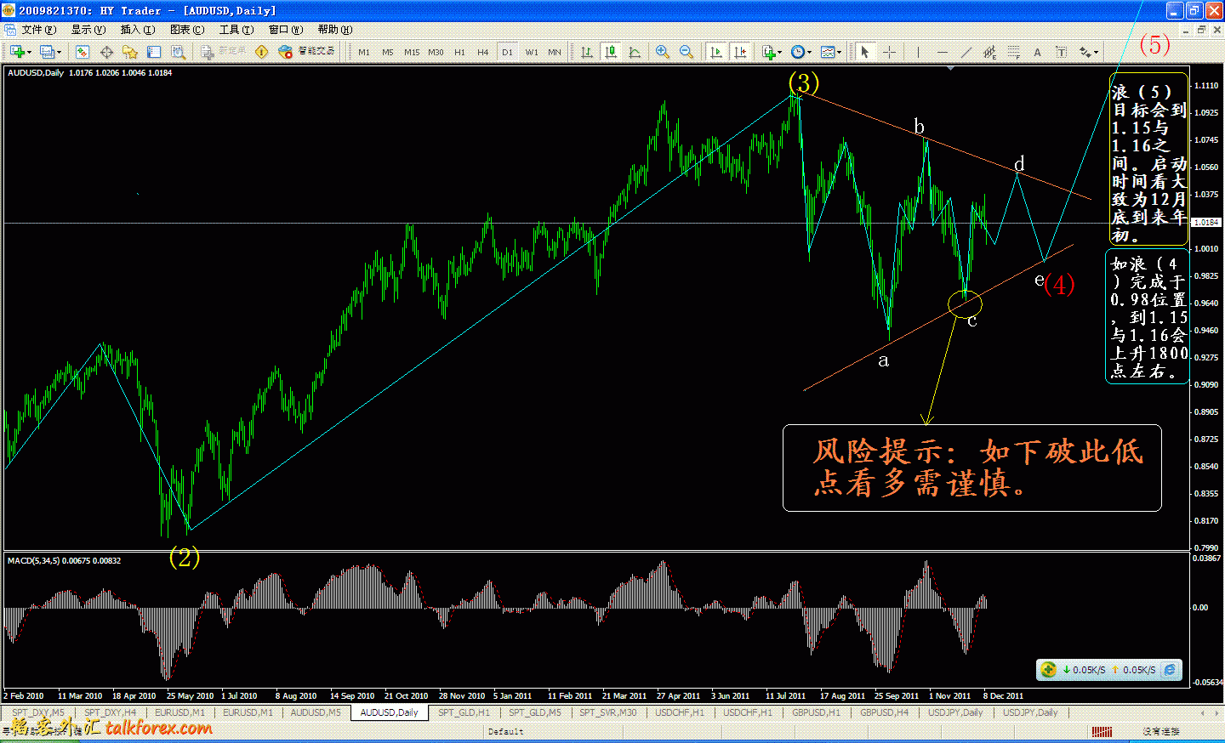Click the MetaEditor yellow diamond icon
The height and width of the screenshot is (743, 1225).
click(261, 52)
